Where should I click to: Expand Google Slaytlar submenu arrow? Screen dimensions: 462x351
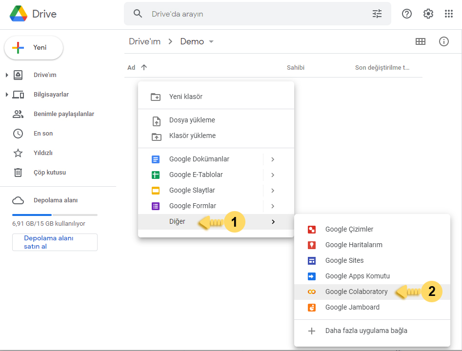pos(273,191)
